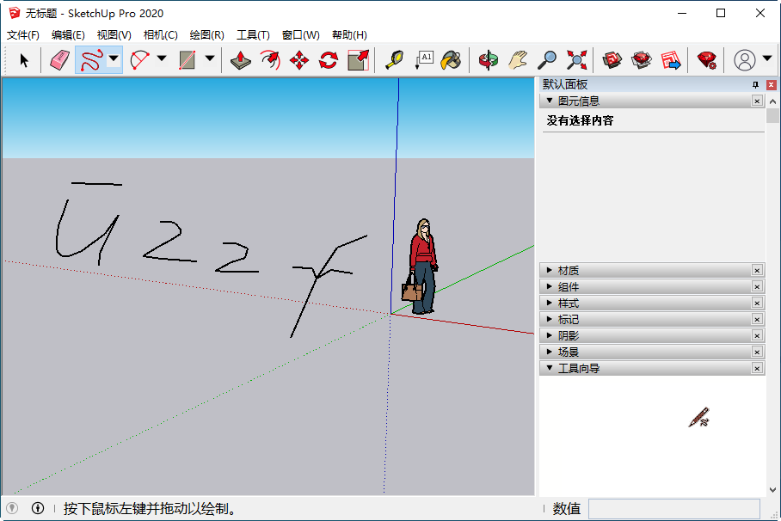Open Extension Warehouse via the ruby icon
This screenshot has height=521, width=781.
(x=707, y=60)
